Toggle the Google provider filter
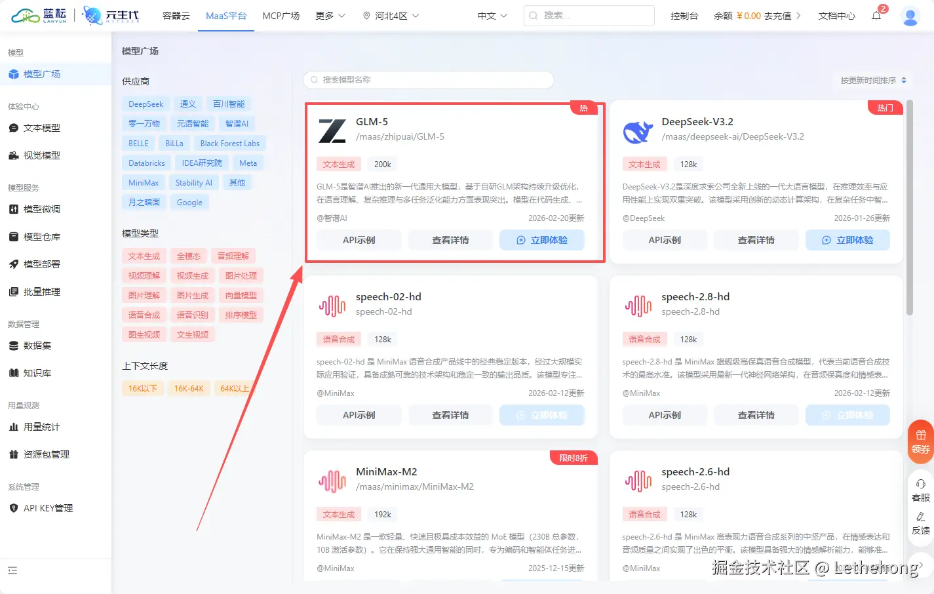Screen dimensions: 934x594 pos(189,203)
